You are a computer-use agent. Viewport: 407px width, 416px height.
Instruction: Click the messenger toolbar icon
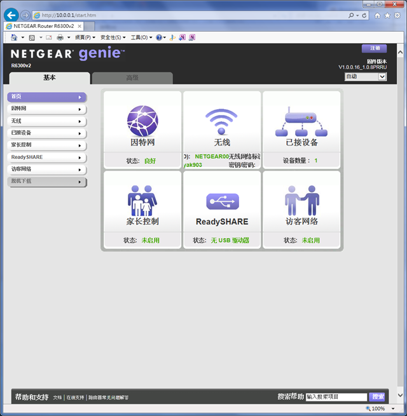point(172,37)
